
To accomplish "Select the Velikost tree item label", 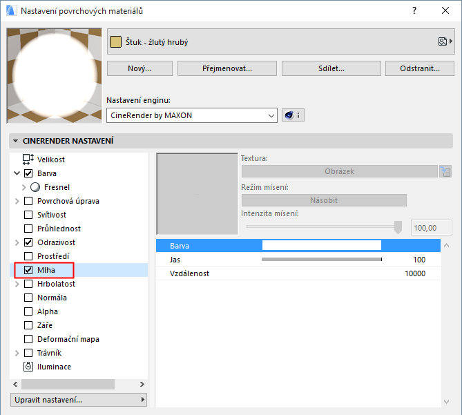I will click(51, 160).
